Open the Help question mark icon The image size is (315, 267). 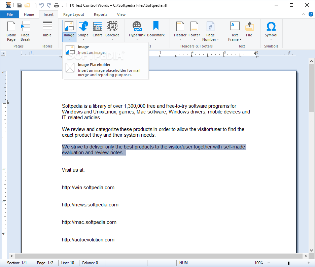311,14
